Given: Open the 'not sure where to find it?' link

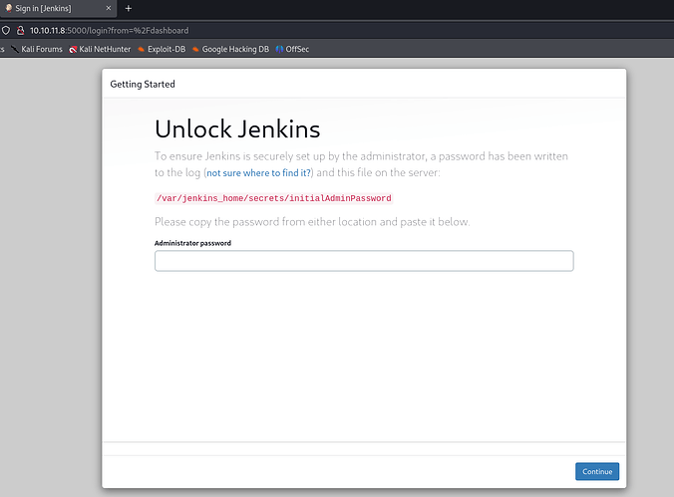Looking at the screenshot, I should point(259,172).
